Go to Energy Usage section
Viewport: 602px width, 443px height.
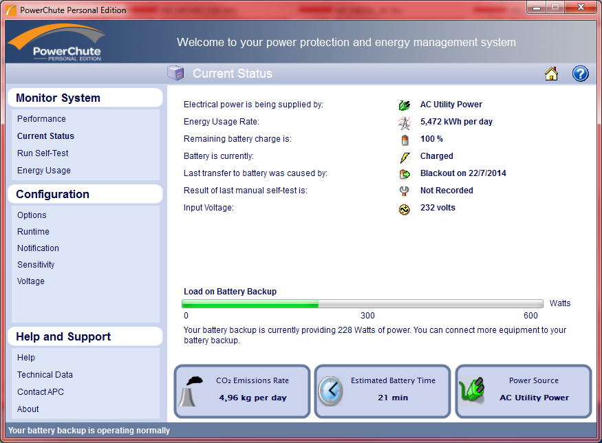[x=44, y=171]
